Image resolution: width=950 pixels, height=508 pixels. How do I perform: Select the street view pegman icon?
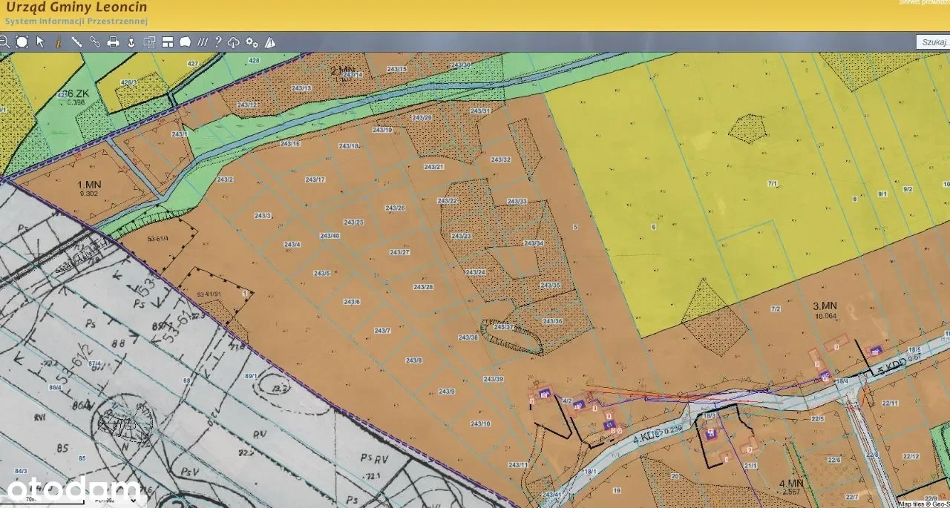coord(131,42)
